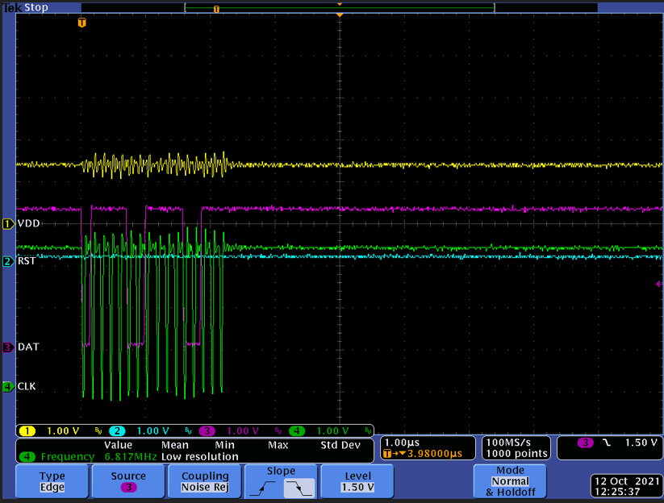Click the 1.50 V trigger level readout value
Image resolution: width=664 pixels, height=503 pixels.
click(641, 443)
